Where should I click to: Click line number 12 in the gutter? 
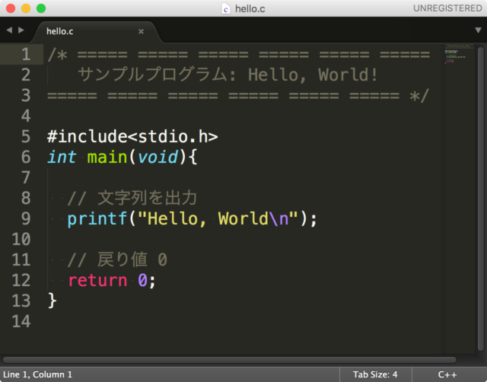[21, 280]
